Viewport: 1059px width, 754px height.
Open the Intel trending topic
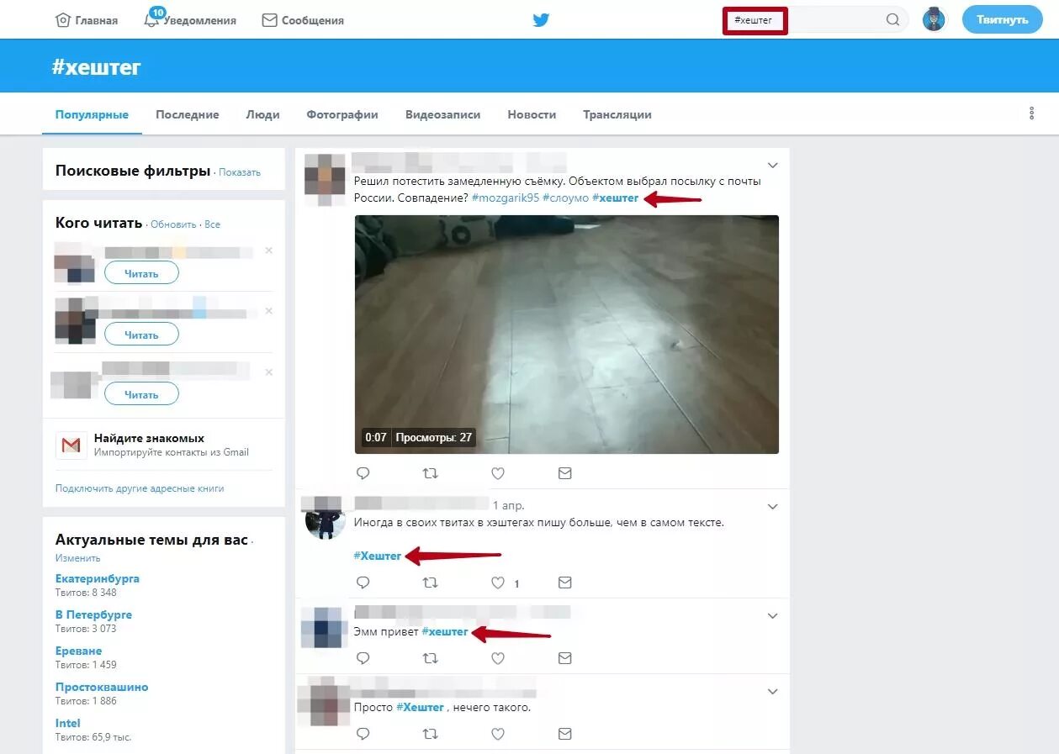(68, 723)
